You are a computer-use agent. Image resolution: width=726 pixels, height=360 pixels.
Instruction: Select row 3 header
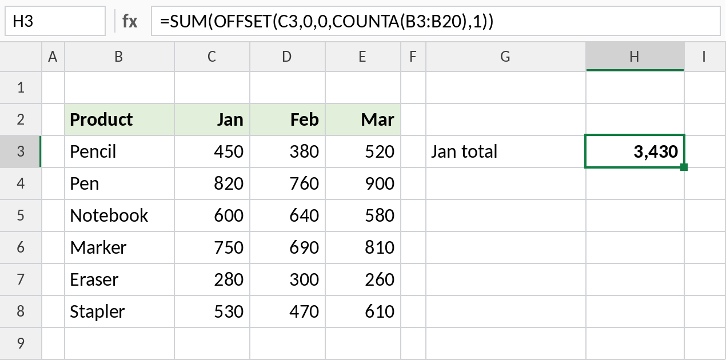coord(21,151)
